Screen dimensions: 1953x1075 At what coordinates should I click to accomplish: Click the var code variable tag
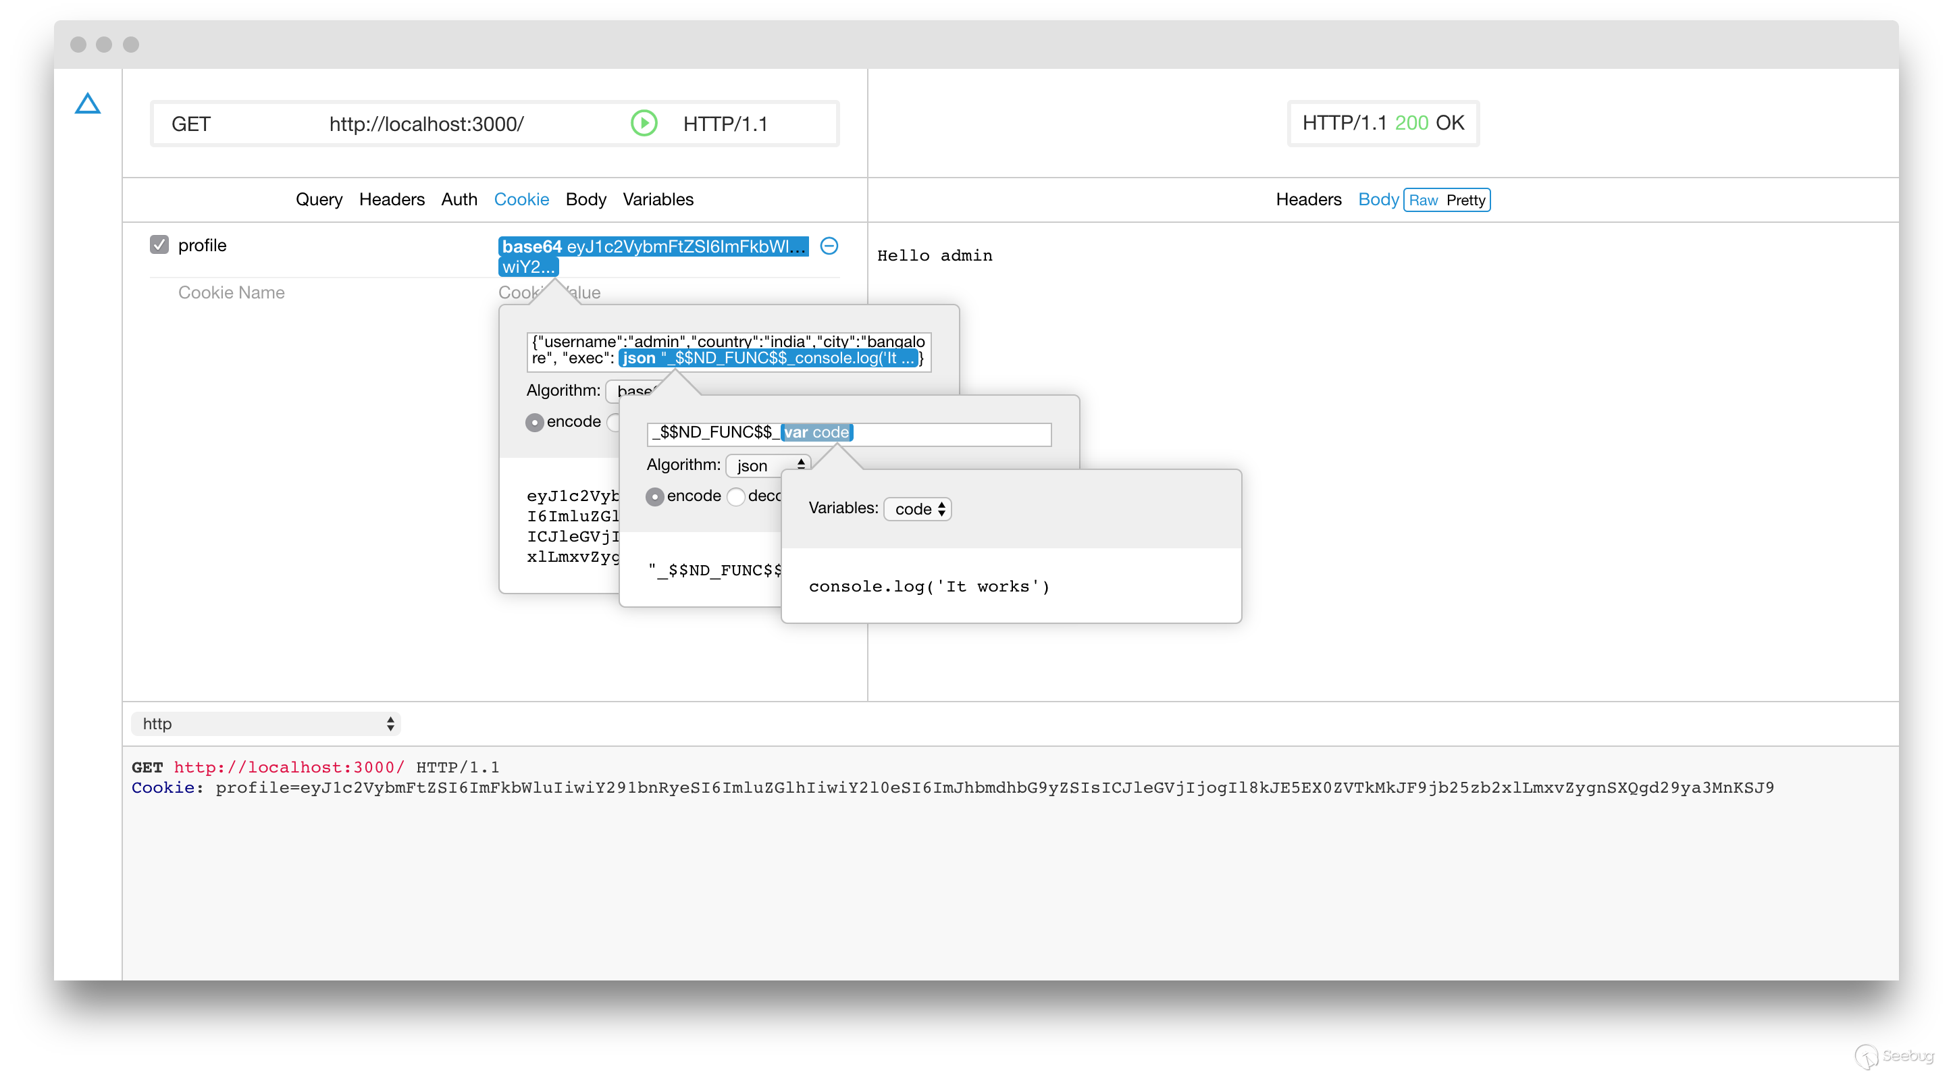click(x=816, y=432)
